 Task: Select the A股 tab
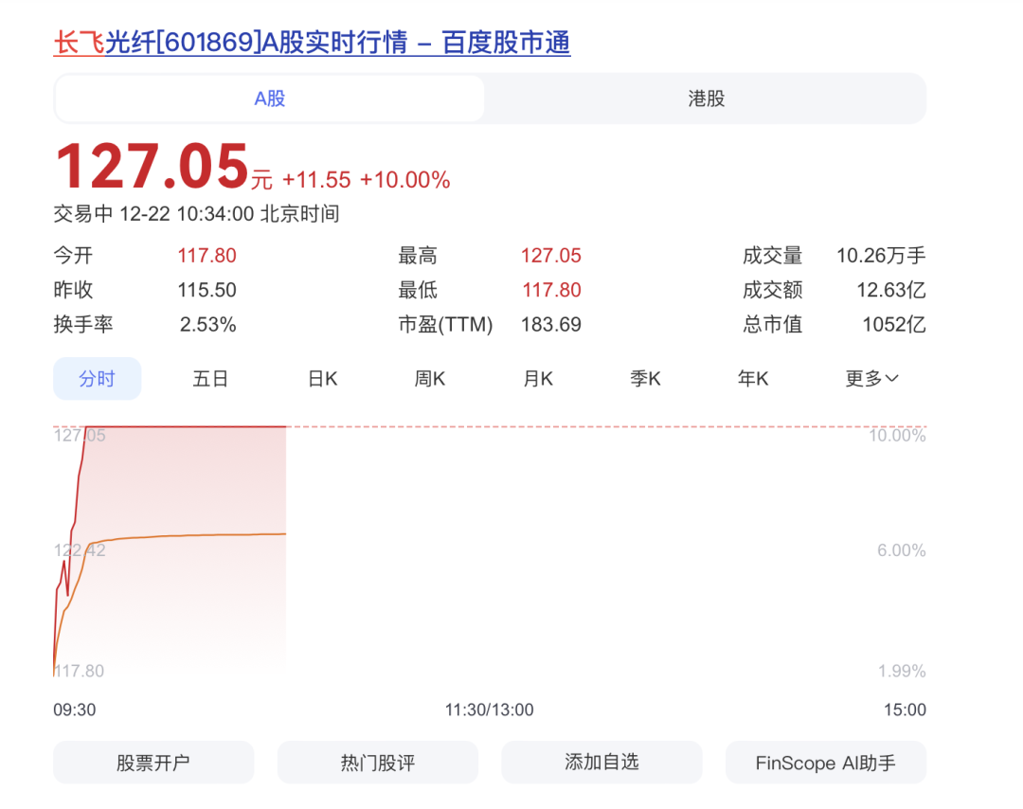point(269,99)
